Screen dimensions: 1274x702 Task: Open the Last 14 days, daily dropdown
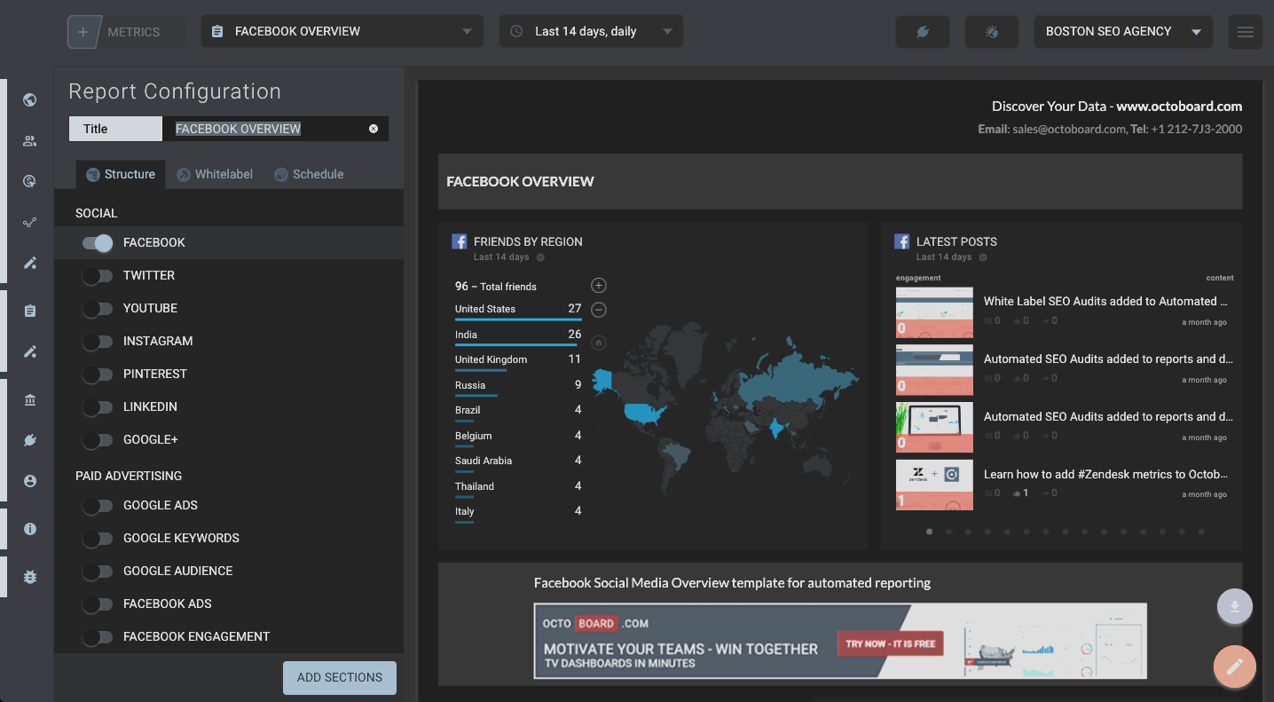click(x=592, y=31)
